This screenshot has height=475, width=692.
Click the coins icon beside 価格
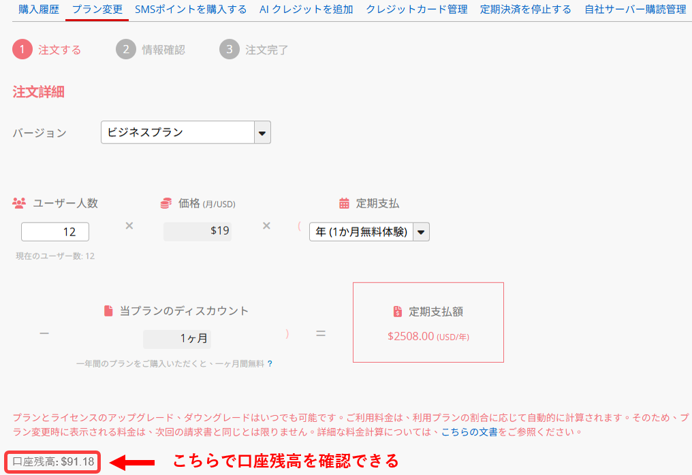(166, 203)
